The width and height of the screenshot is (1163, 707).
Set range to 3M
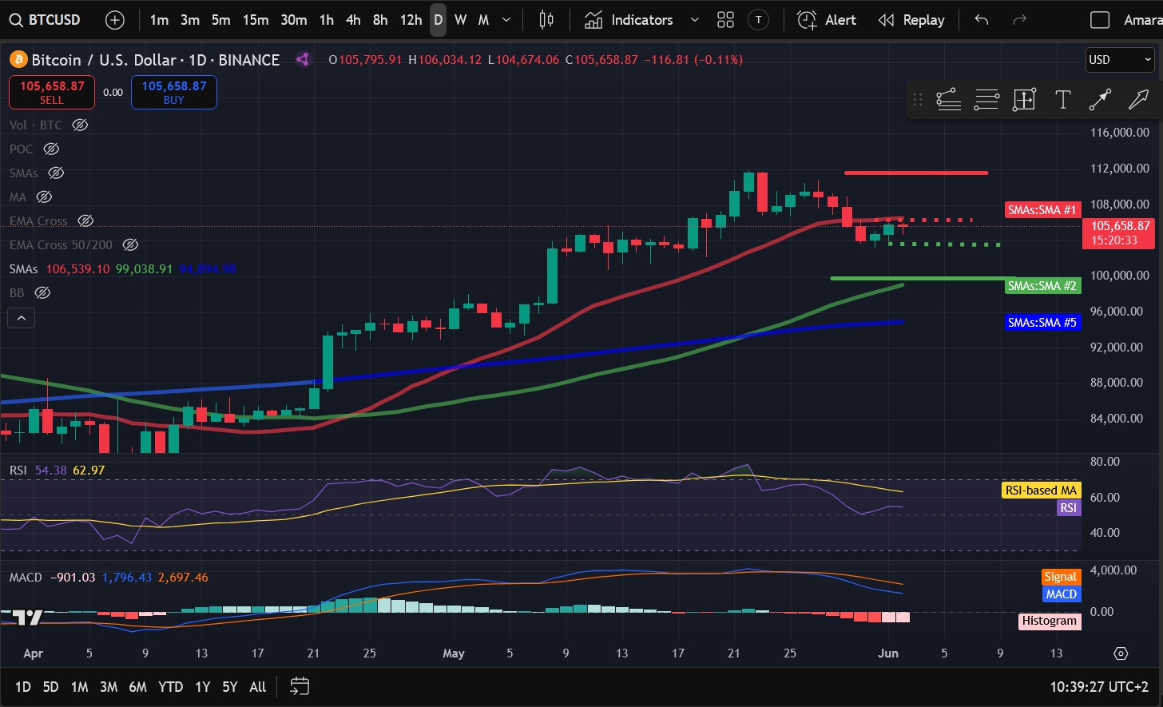pyautogui.click(x=109, y=686)
